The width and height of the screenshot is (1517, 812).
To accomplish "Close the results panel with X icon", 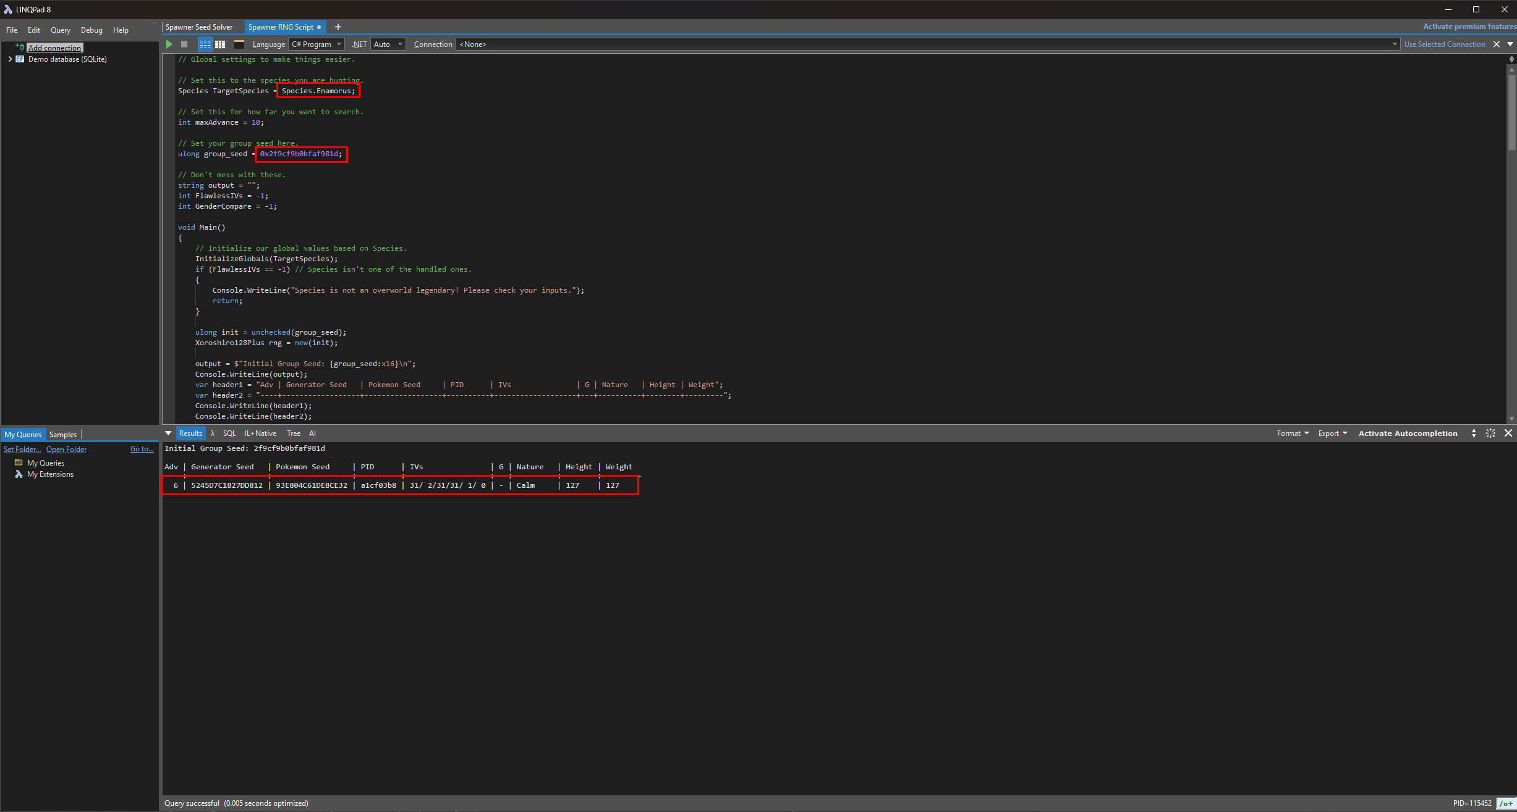I will 1508,433.
